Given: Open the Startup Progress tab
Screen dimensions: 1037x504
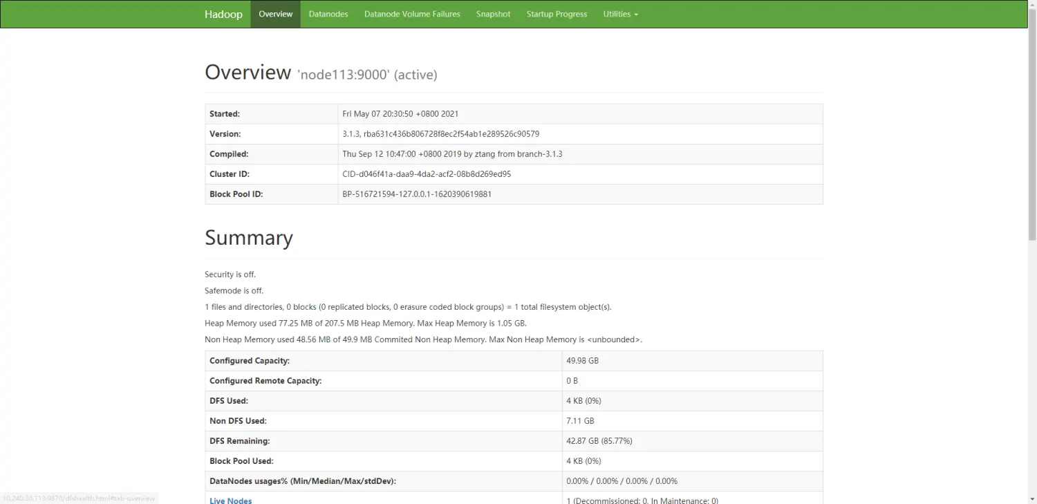Looking at the screenshot, I should (557, 14).
